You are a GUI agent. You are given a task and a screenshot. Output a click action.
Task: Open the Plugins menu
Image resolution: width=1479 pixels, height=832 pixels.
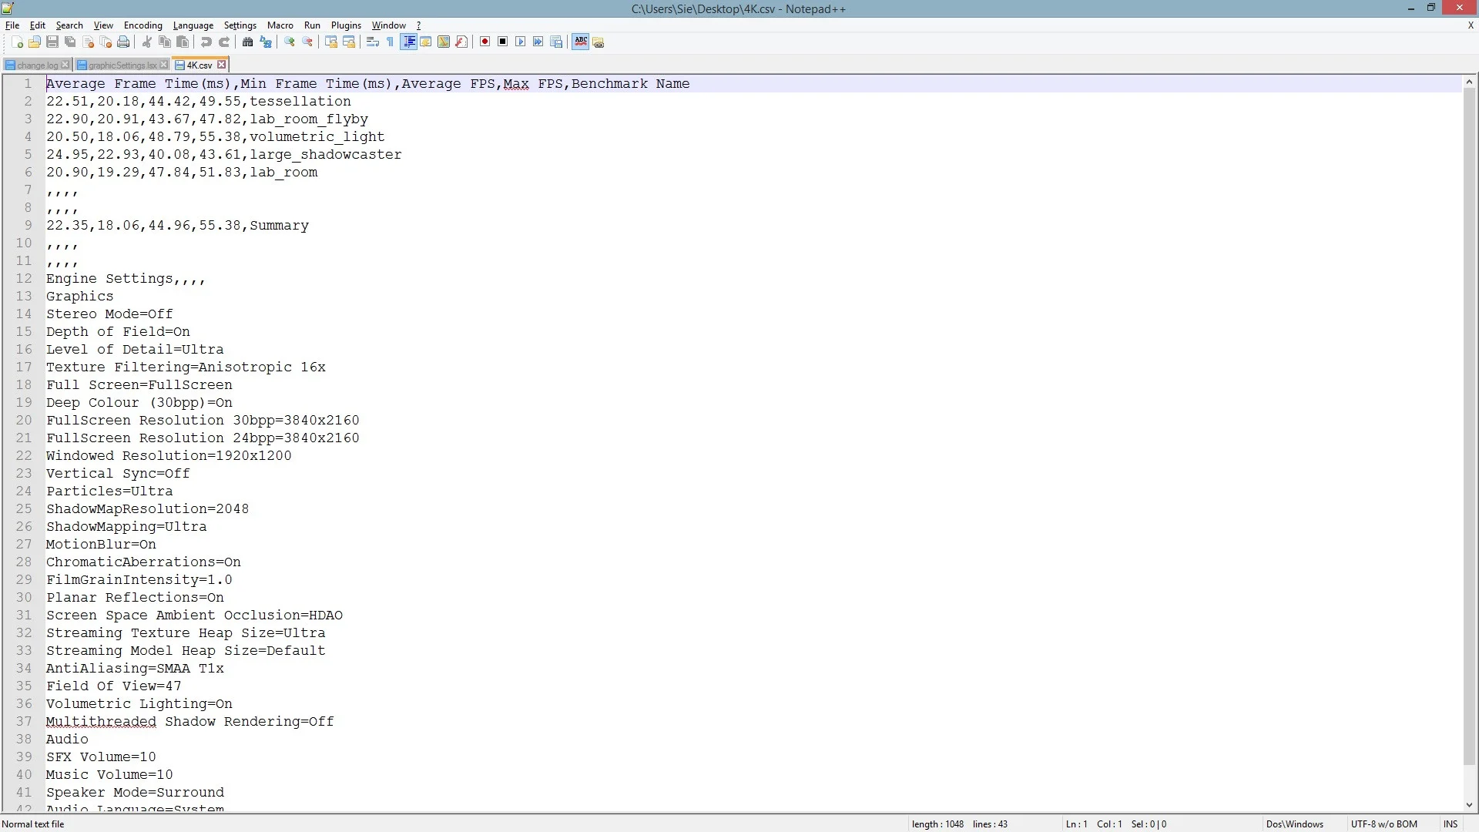point(346,25)
